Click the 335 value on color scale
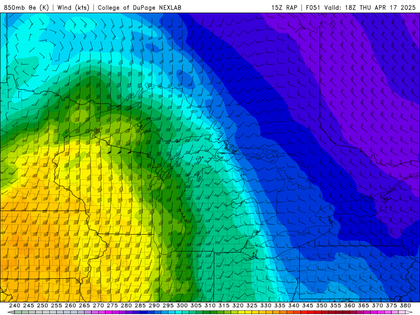The width and height of the screenshot is (420, 315). click(280, 306)
